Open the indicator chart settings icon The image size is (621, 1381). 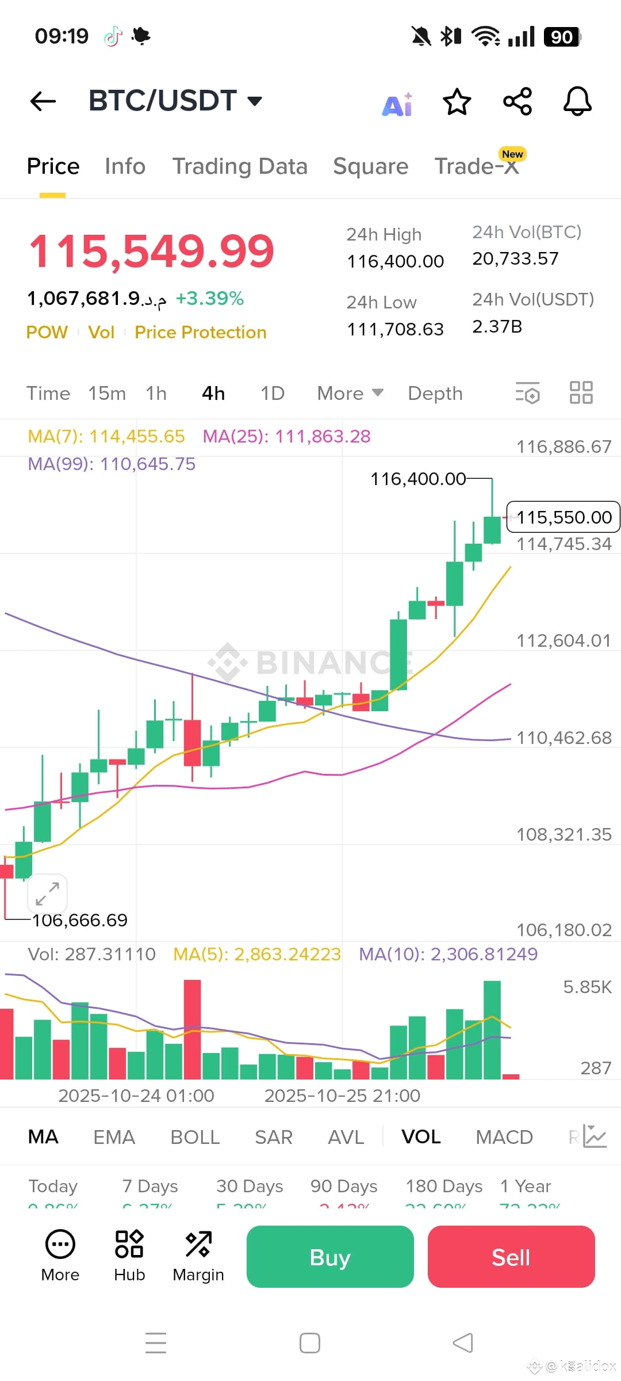[595, 1136]
